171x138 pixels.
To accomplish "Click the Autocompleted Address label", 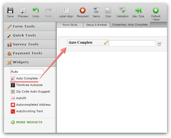I will 33,105.
